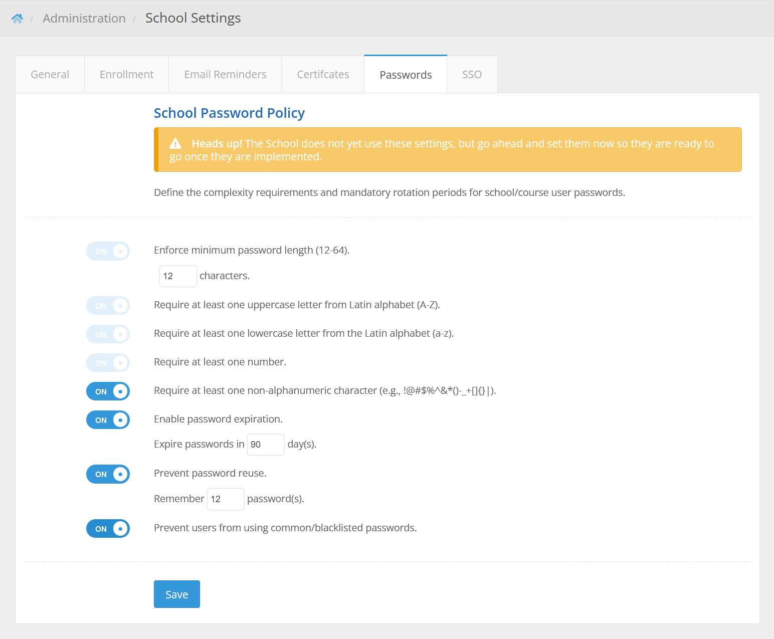Screen dimensions: 774x639
Task: Click the home icon in breadcrumb
Action: click(17, 19)
